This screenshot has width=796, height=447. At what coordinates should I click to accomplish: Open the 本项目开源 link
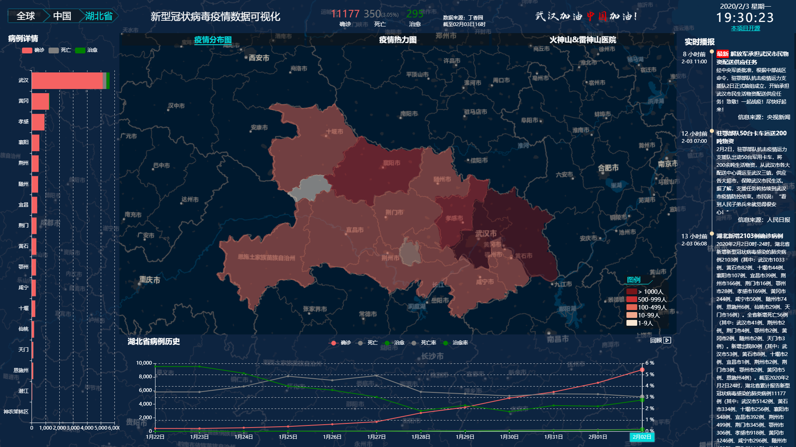[745, 28]
